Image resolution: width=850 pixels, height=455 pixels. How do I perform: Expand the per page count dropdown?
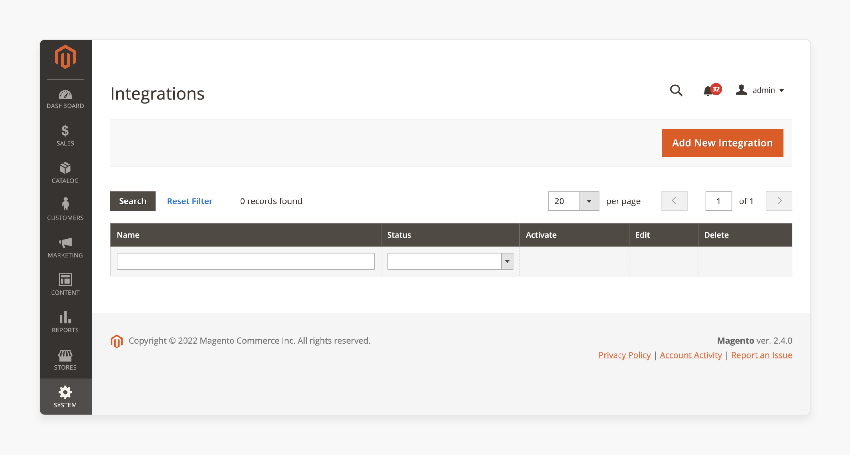coord(588,201)
